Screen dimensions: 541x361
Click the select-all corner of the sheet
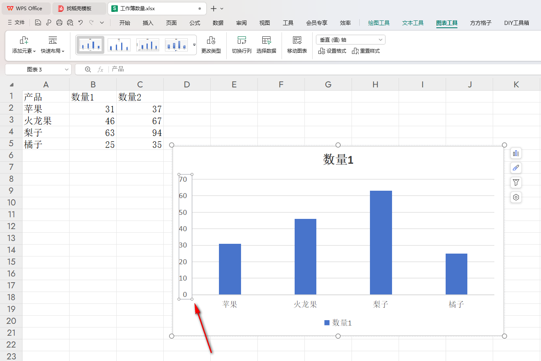[11, 85]
